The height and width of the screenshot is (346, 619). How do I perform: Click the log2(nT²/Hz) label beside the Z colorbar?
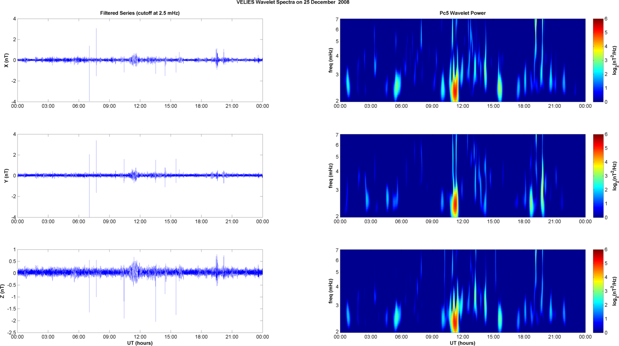point(615,291)
